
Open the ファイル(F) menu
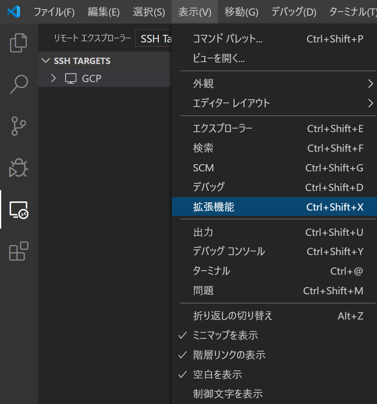coord(54,12)
